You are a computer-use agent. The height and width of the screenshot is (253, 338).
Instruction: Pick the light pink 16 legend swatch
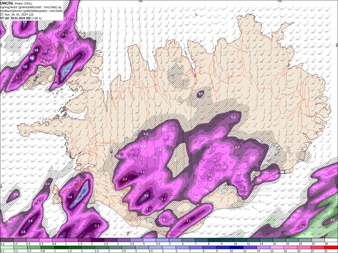(277, 247)
